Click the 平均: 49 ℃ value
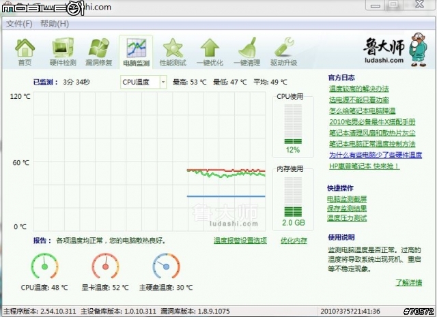The height and width of the screenshot is (317, 437). (270, 82)
